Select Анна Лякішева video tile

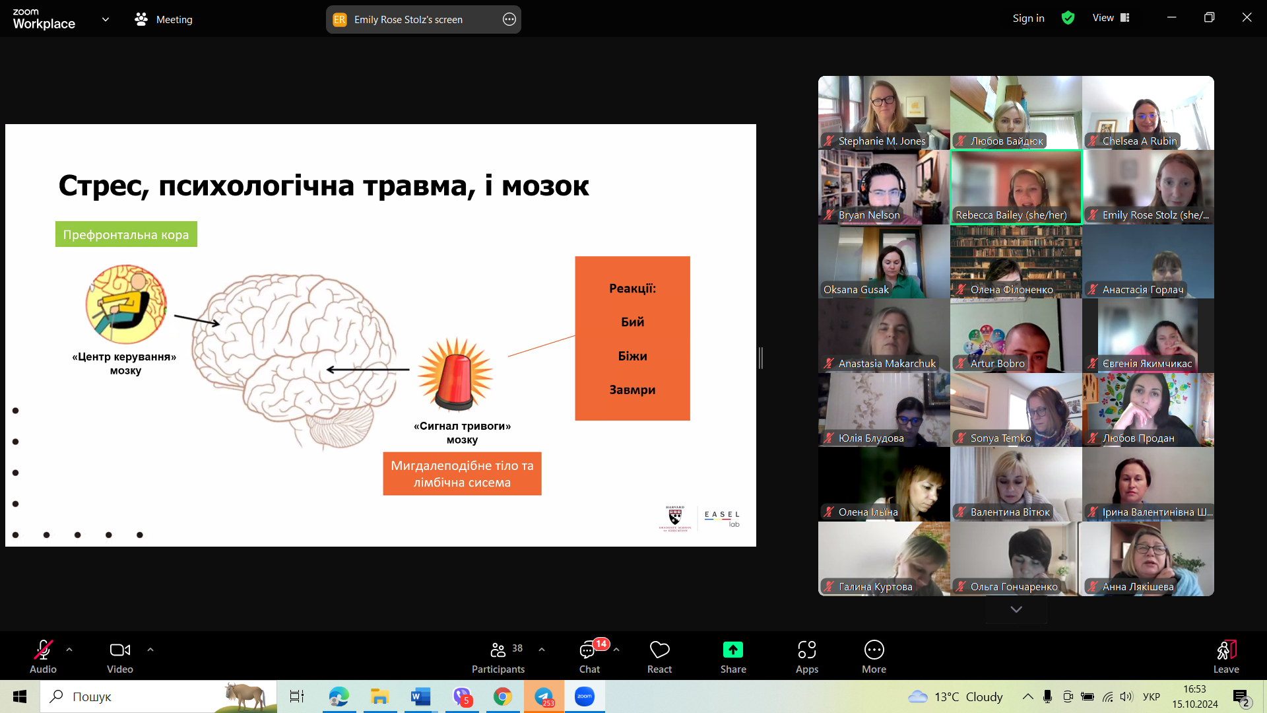[1148, 559]
